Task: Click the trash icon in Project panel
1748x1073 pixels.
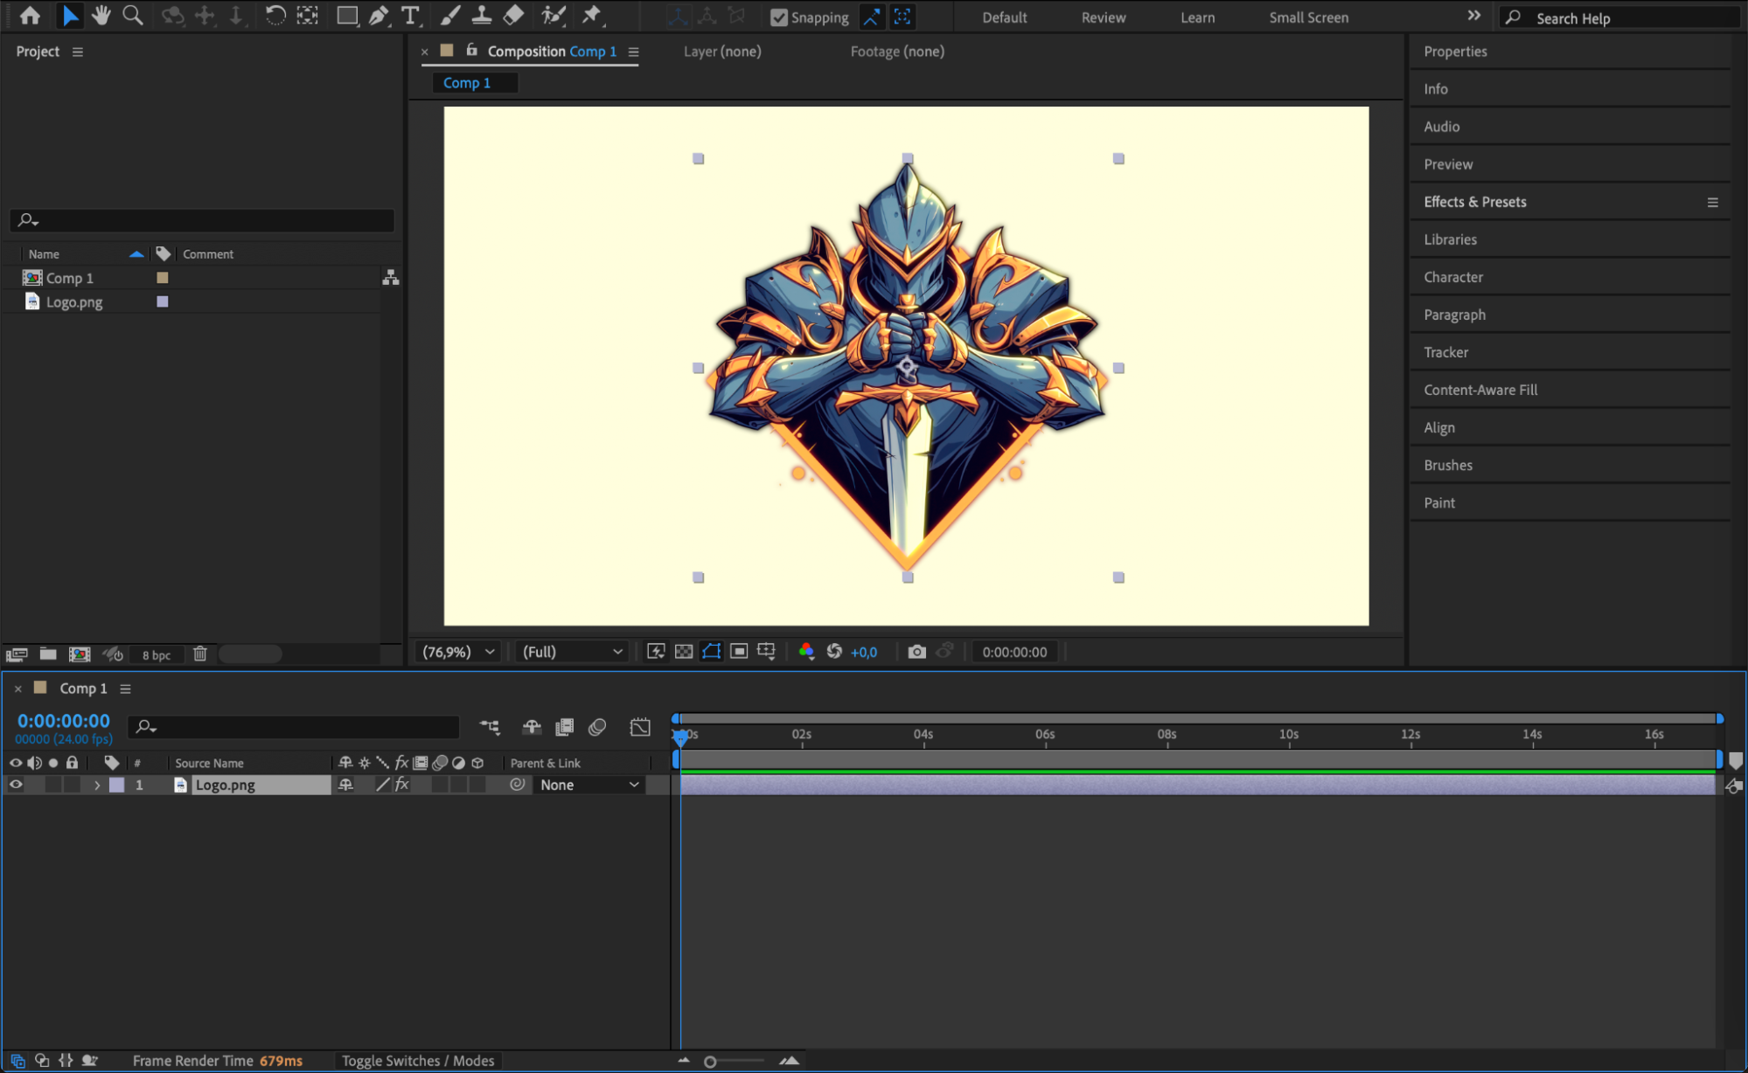Action: click(x=200, y=654)
